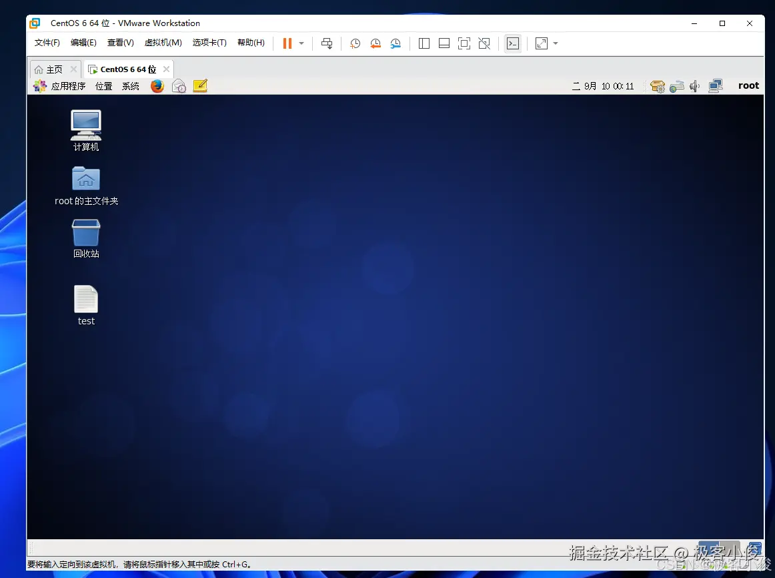The image size is (775, 578).
Task: Maximize the VMware Workstation window
Action: [x=722, y=23]
